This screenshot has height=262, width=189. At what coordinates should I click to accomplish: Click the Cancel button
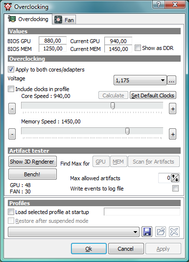pyautogui.click(x=126, y=249)
